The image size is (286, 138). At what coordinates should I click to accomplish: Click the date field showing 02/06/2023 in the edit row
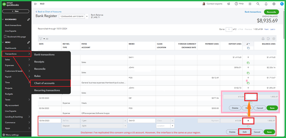50,121
